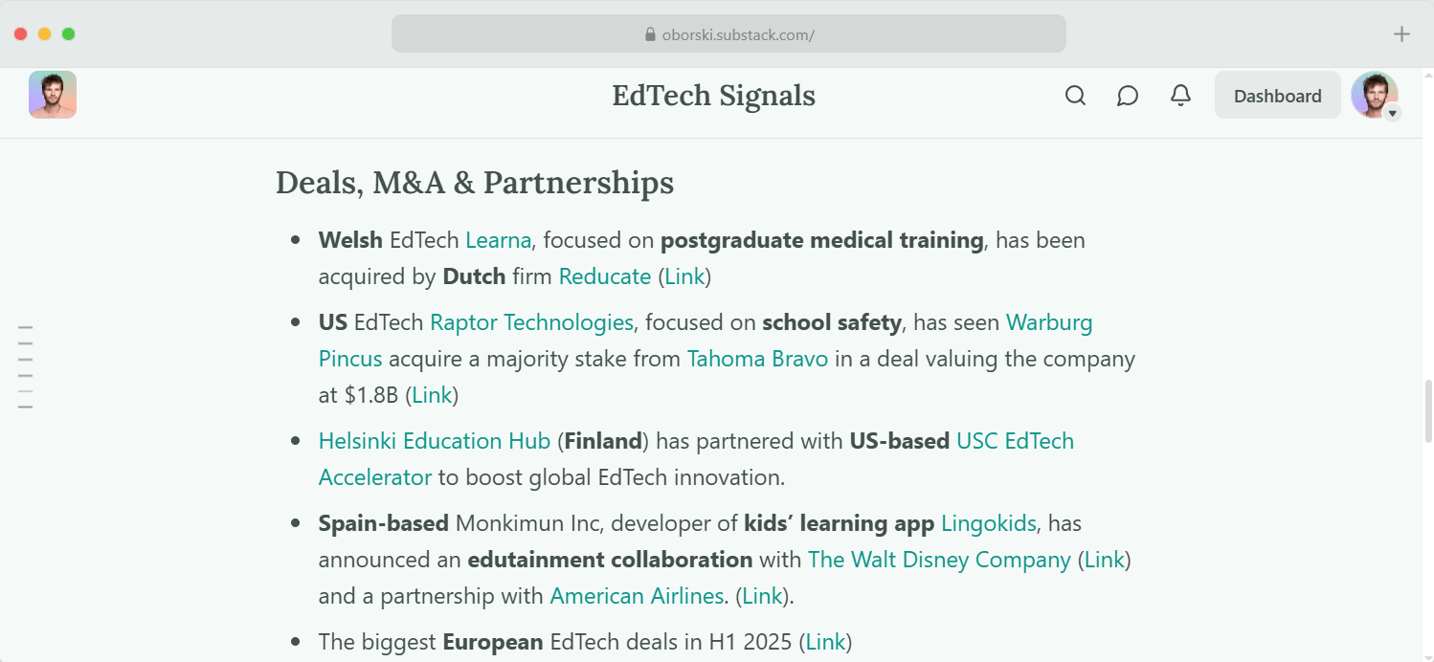
Task: Open the search magnifier icon
Action: [x=1076, y=96]
